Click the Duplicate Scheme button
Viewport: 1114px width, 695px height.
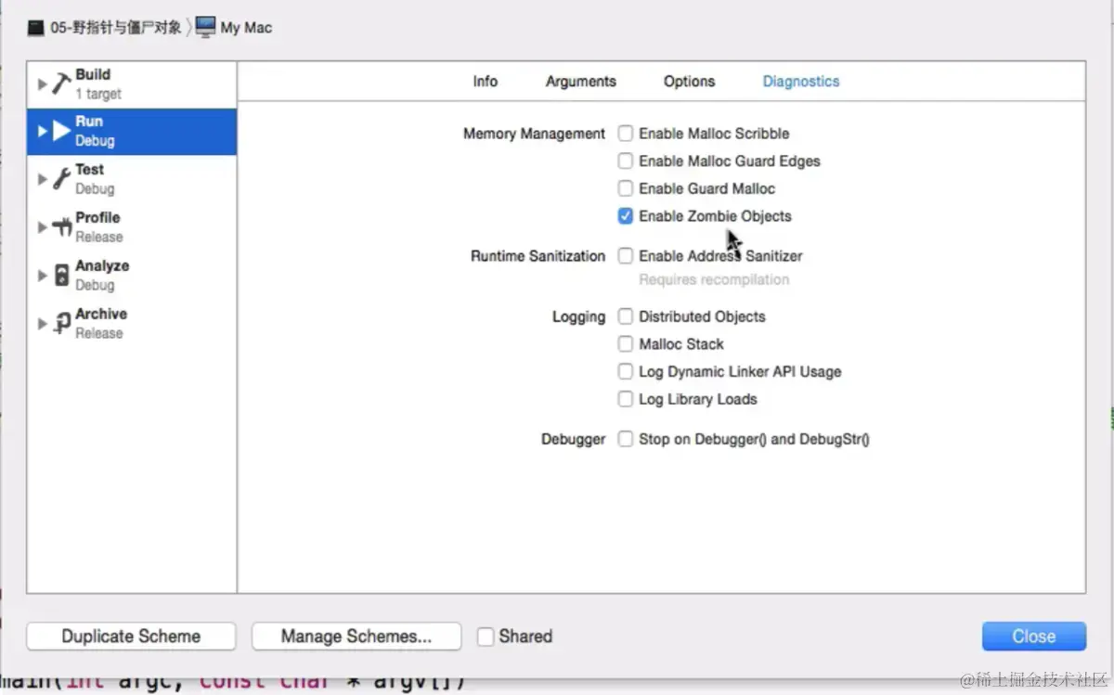click(x=131, y=637)
